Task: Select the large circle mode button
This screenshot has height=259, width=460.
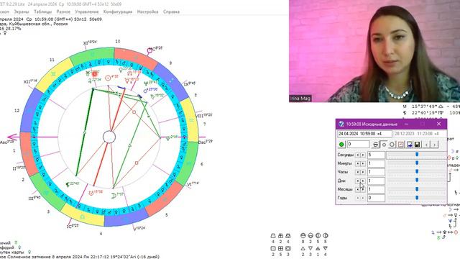Action: [392, 144]
